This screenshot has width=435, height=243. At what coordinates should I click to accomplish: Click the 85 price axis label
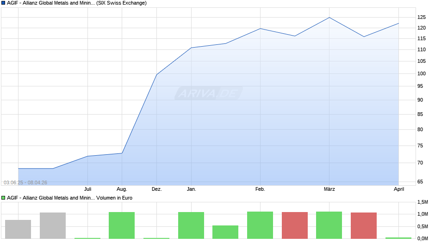(420, 114)
